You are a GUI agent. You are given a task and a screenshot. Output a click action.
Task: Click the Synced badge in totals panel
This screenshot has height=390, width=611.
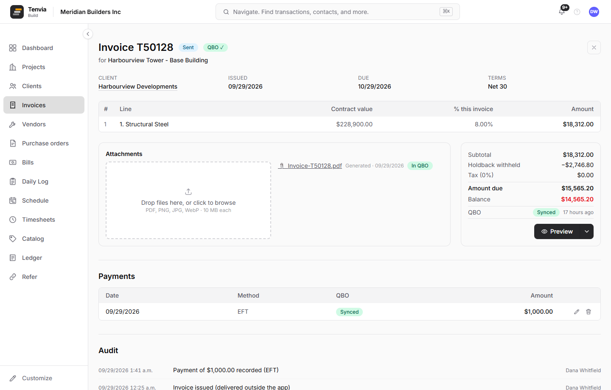point(546,212)
